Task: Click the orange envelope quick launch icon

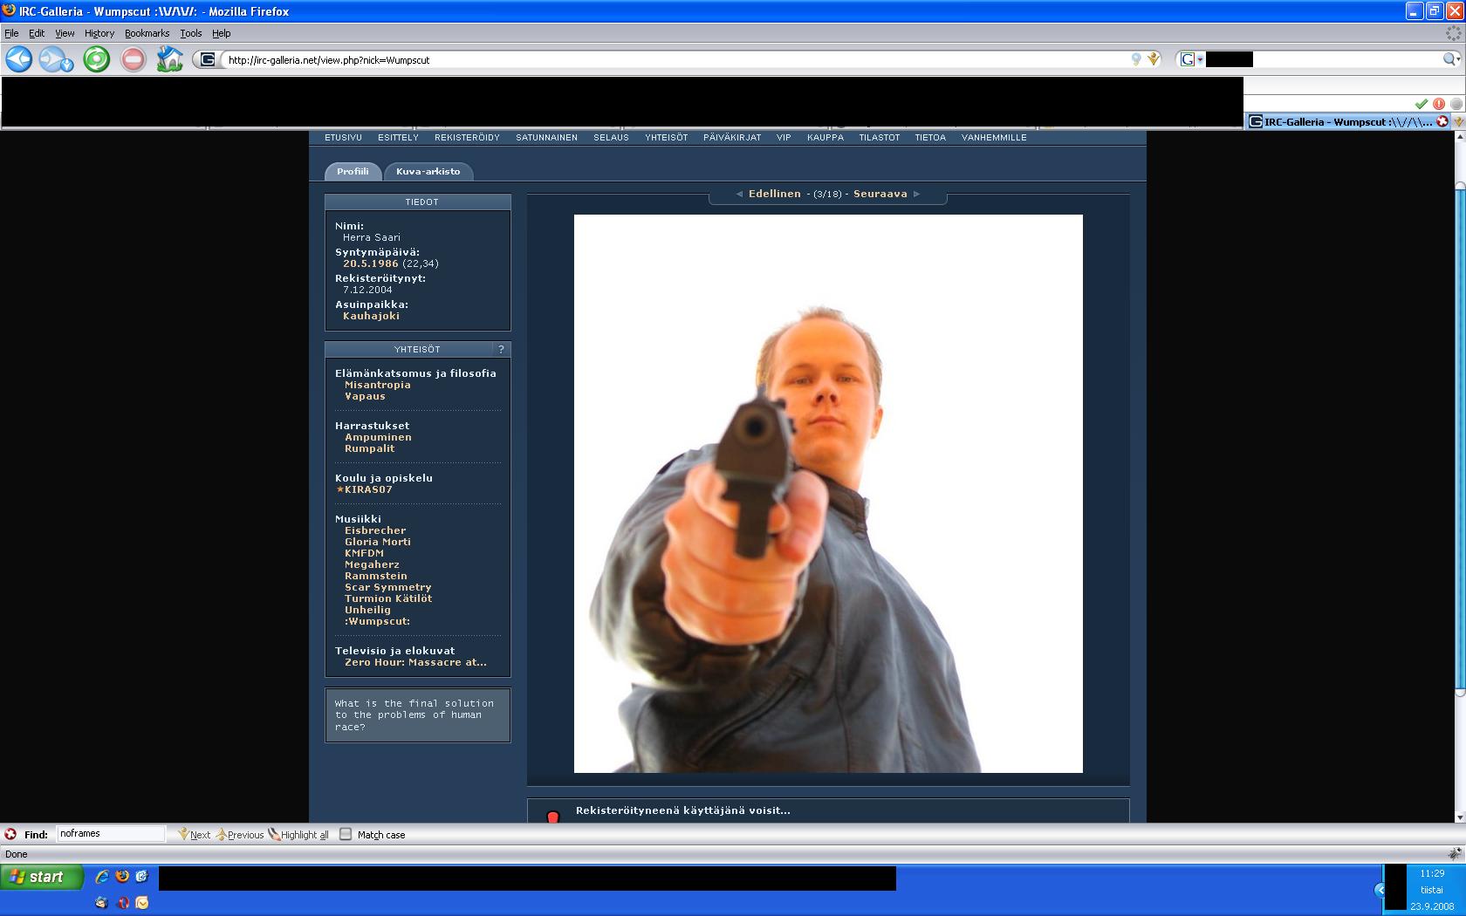Action: (141, 903)
